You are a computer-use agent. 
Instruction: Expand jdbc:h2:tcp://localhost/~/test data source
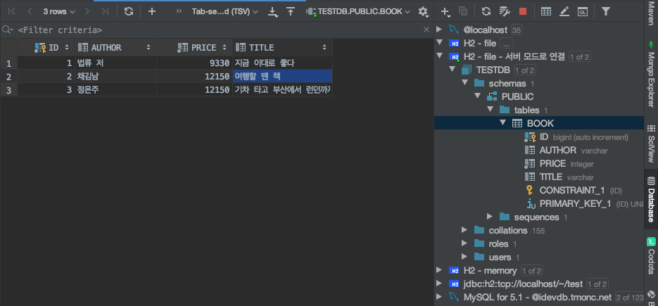pyautogui.click(x=439, y=283)
